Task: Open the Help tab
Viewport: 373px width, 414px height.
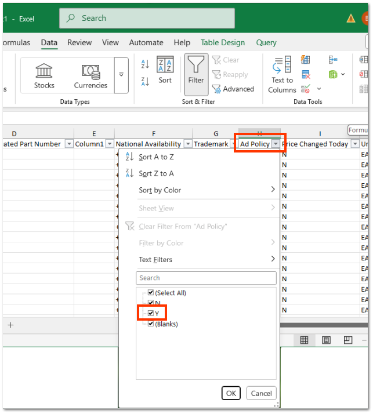Action: click(182, 42)
